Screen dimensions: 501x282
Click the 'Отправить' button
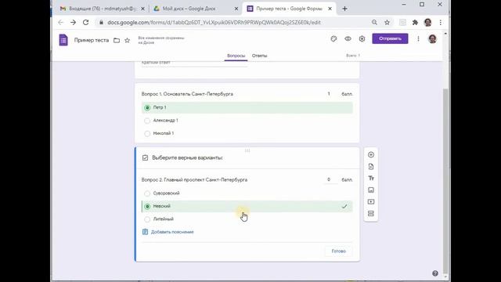pos(390,38)
